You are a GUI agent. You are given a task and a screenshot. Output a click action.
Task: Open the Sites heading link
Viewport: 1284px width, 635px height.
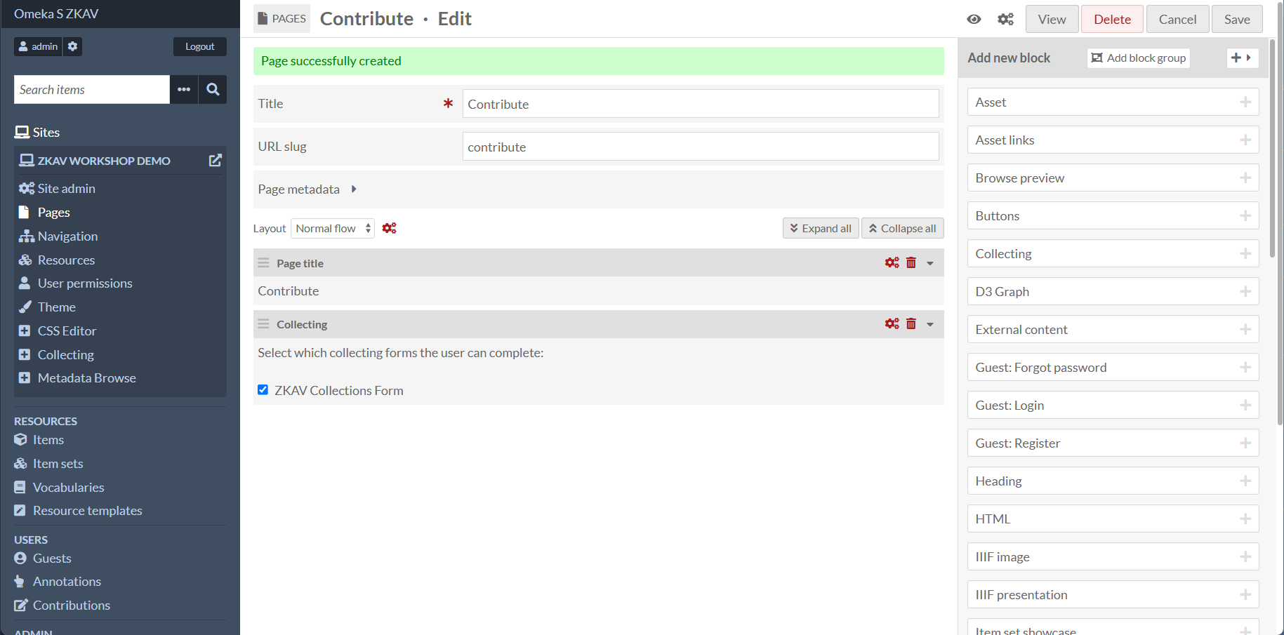(x=37, y=132)
